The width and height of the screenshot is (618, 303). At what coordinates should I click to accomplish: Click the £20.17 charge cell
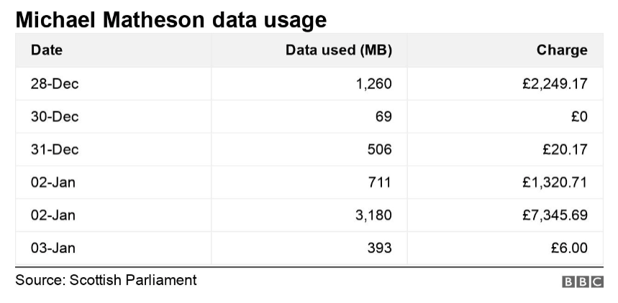[x=565, y=149]
